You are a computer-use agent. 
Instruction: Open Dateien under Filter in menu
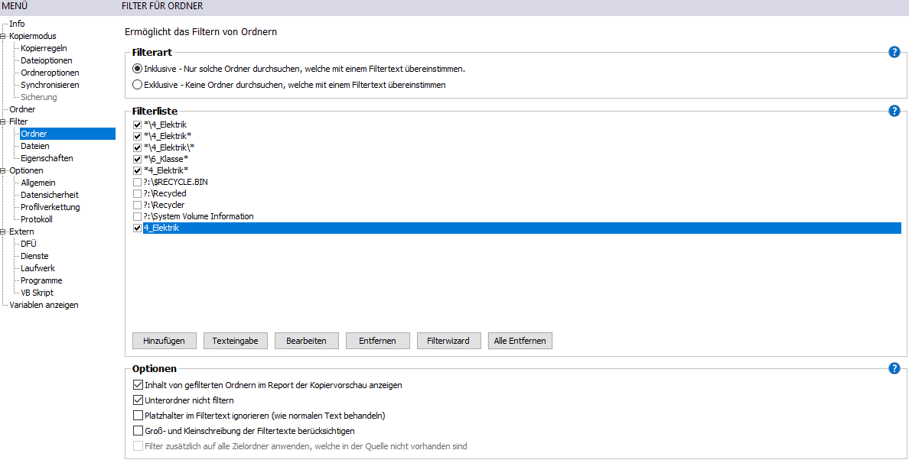point(34,146)
